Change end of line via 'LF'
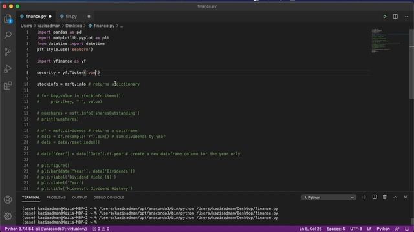 point(369,229)
